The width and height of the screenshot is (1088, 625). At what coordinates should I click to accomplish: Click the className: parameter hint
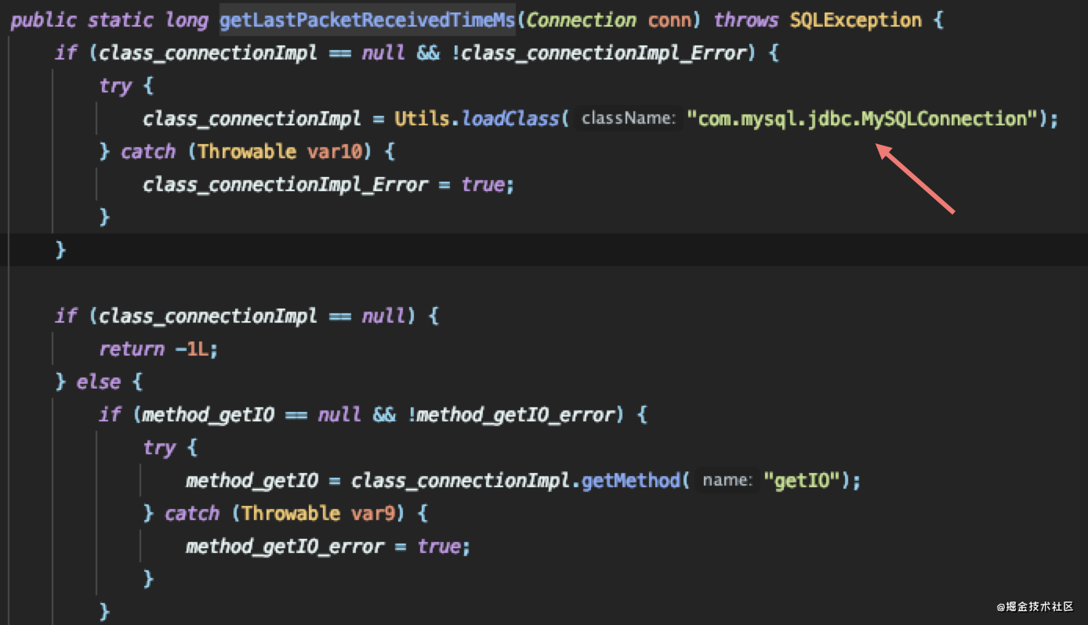click(x=628, y=118)
